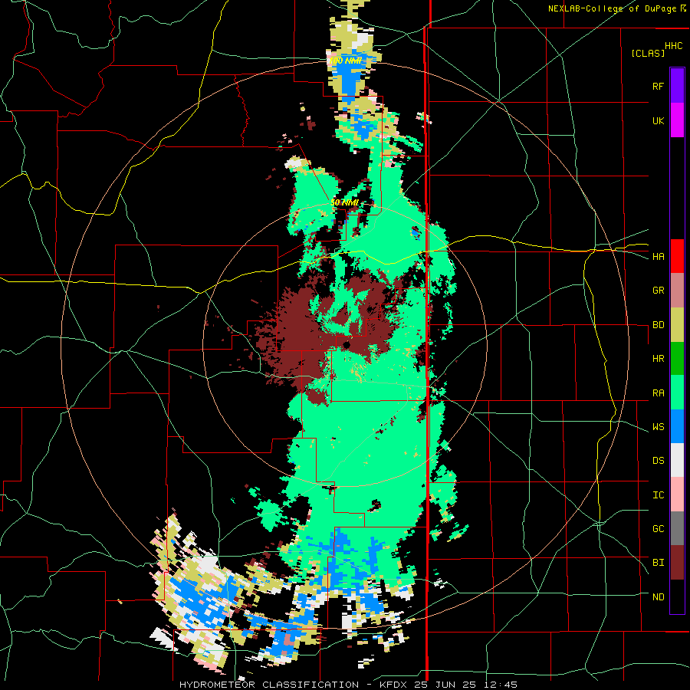Click the DS legend label
The image size is (690, 690).
tap(658, 461)
